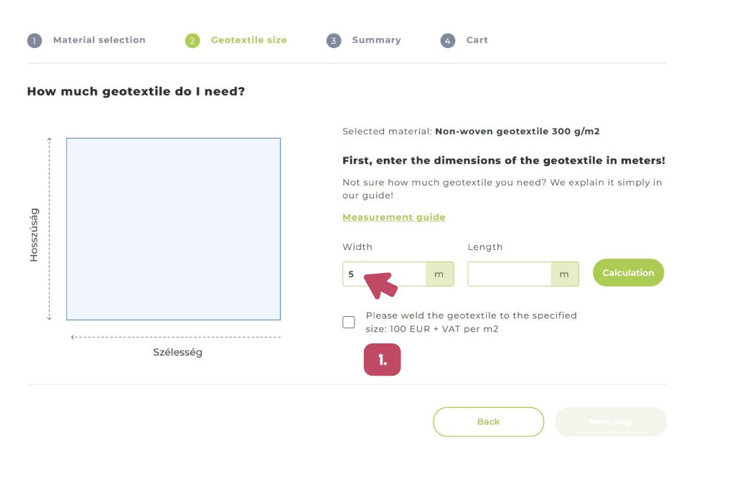Click the "m" unit box beside Width
Screen dimensions: 735x487
[x=439, y=274]
